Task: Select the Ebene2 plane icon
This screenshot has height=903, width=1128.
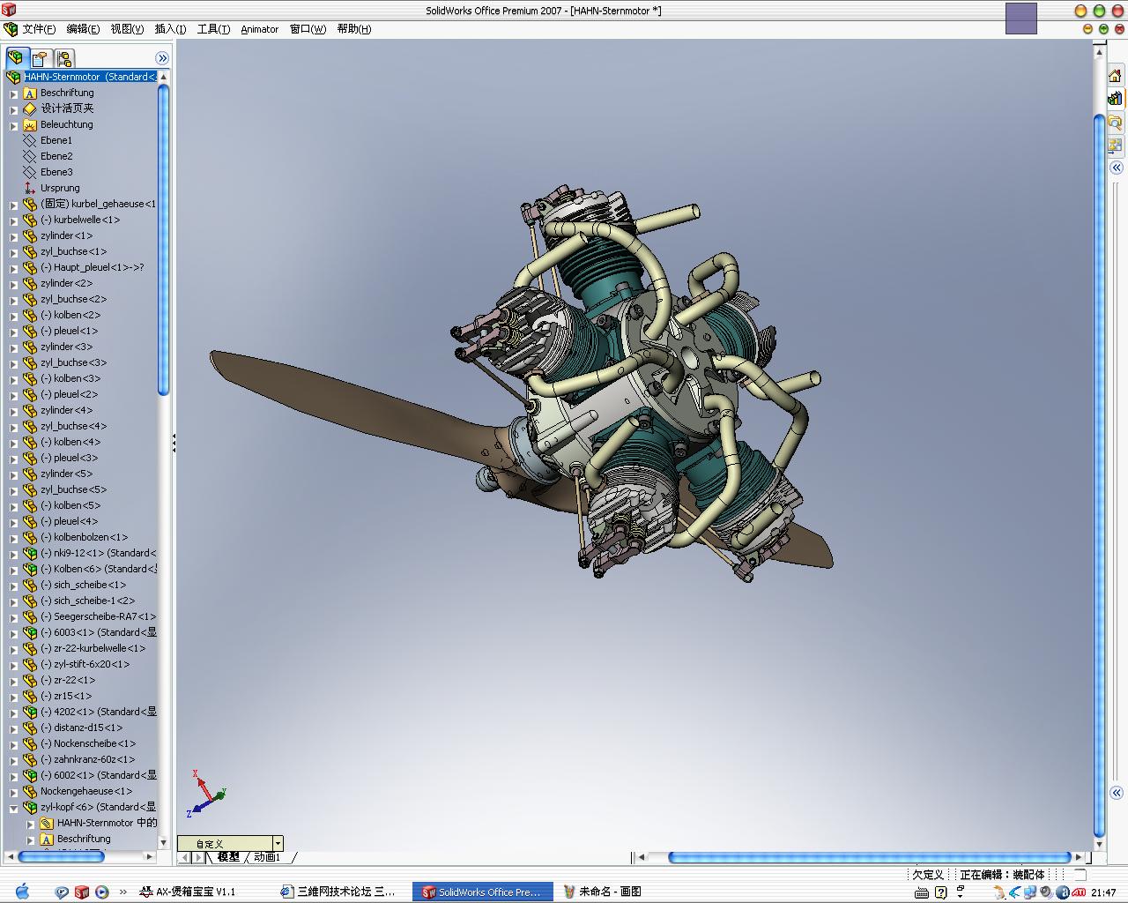Action: coord(30,156)
